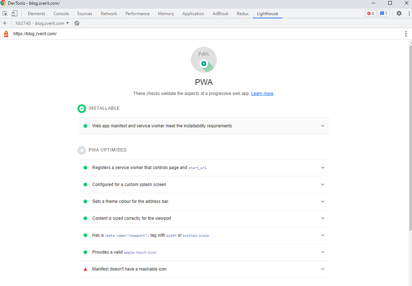The image size is (412, 286).
Task: Click the Chrome icon in the title bar
Action: pyautogui.click(x=3, y=3)
